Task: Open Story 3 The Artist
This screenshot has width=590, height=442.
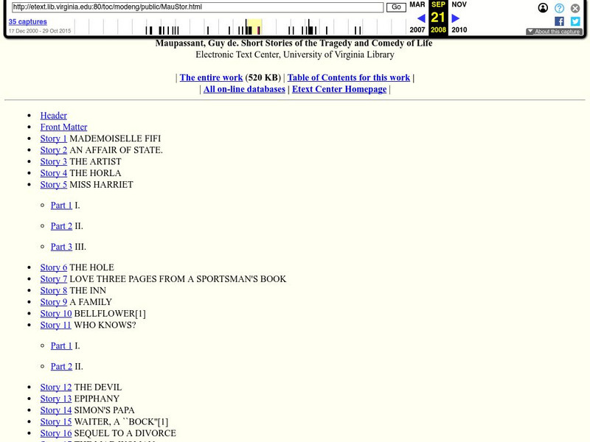Action: pos(53,161)
